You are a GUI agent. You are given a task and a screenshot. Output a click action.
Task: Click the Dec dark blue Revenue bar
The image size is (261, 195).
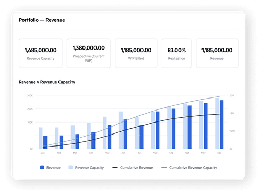pyautogui.click(x=222, y=125)
